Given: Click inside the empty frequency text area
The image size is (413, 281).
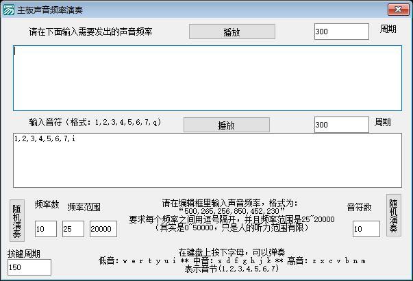Looking at the screenshot, I should click(207, 78).
